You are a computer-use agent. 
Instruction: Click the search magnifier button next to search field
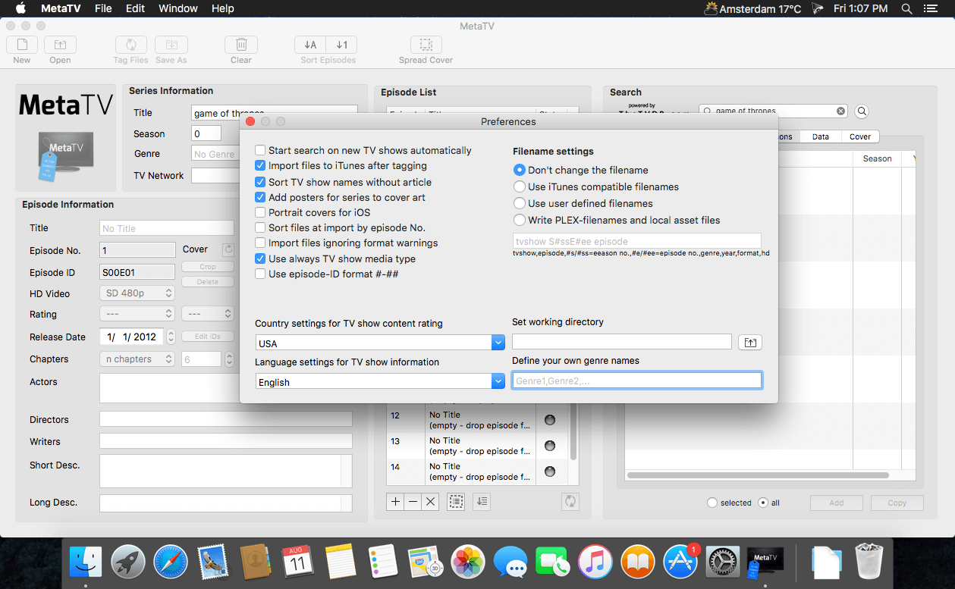tap(862, 111)
